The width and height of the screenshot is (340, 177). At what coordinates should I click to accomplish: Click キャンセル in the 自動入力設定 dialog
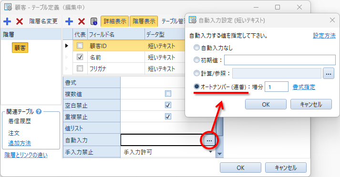(311, 104)
